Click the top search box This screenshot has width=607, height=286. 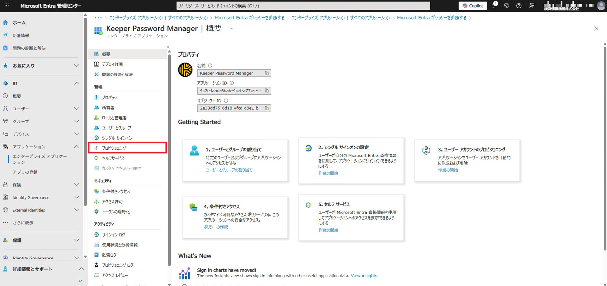click(303, 6)
